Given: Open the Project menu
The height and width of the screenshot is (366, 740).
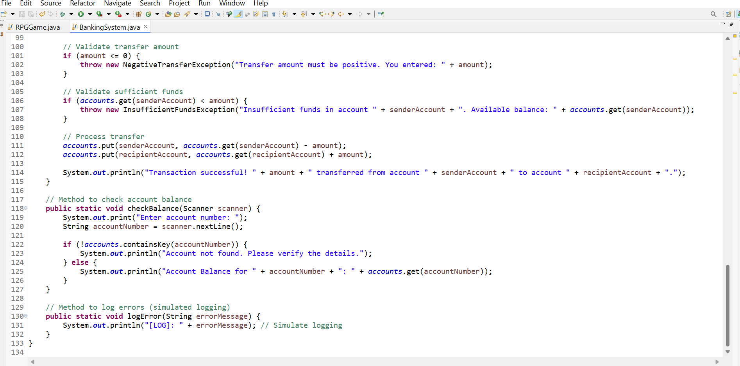Looking at the screenshot, I should tap(179, 4).
